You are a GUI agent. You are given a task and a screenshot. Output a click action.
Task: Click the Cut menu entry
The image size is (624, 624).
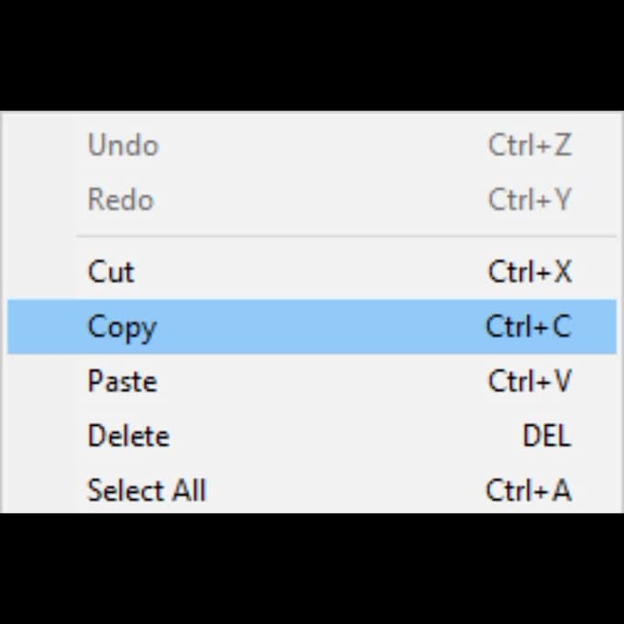click(111, 273)
